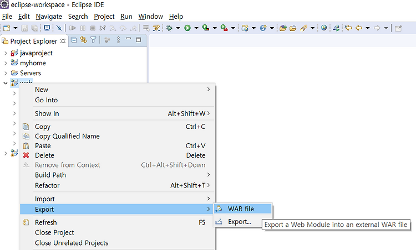Click the Disconnect debug icon

tap(103, 28)
